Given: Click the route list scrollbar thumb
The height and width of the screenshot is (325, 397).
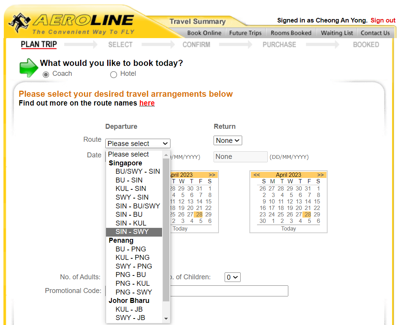Looking at the screenshot, I should pos(166,230).
